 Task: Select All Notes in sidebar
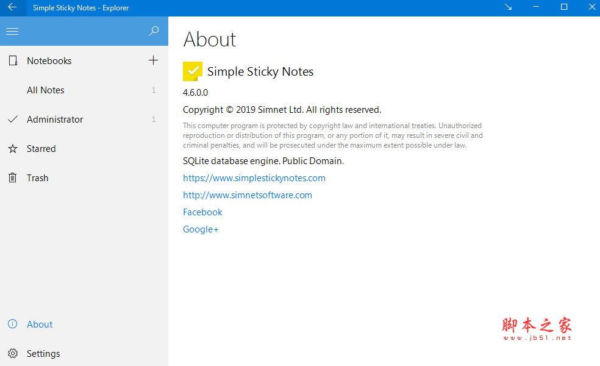(46, 90)
